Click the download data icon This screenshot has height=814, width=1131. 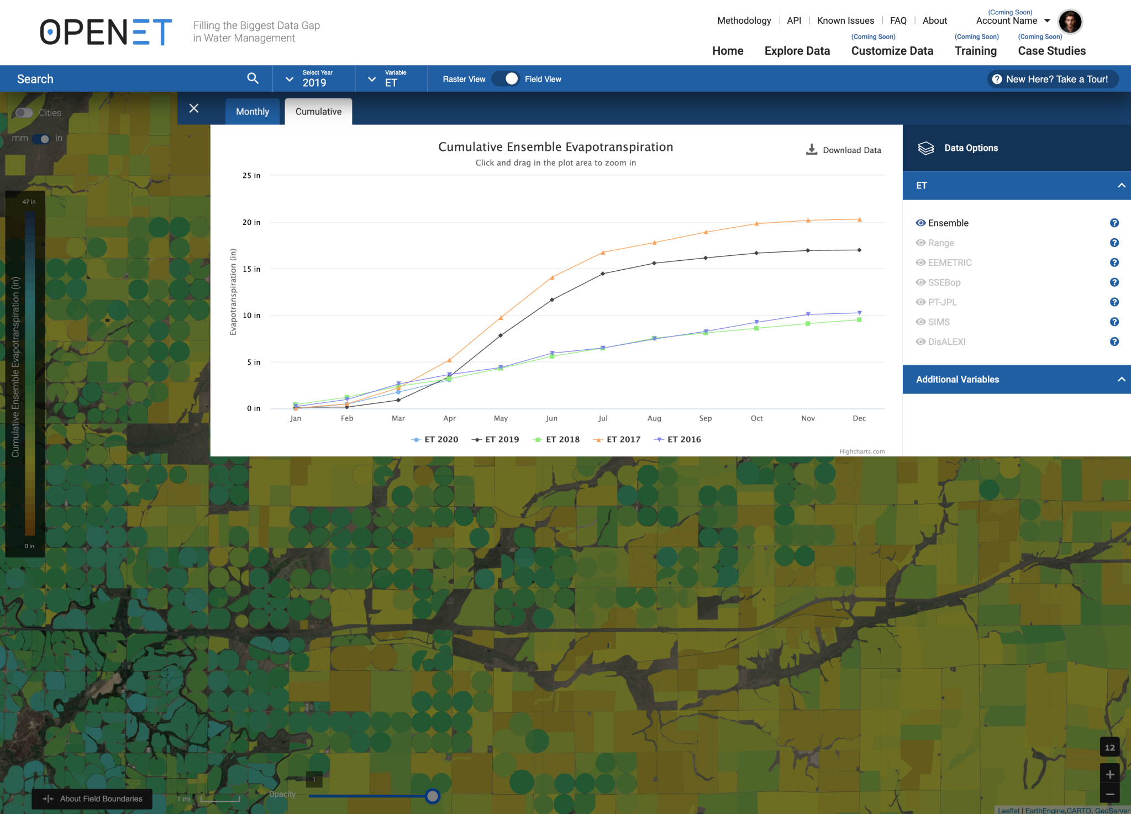pos(811,149)
